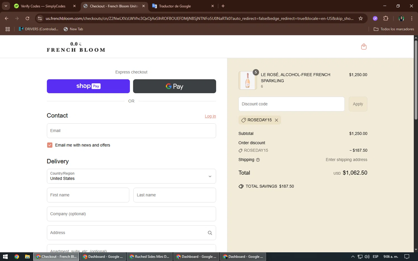Image resolution: width=418 pixels, height=261 pixels.
Task: Open network status icon in tray
Action: 360,257
